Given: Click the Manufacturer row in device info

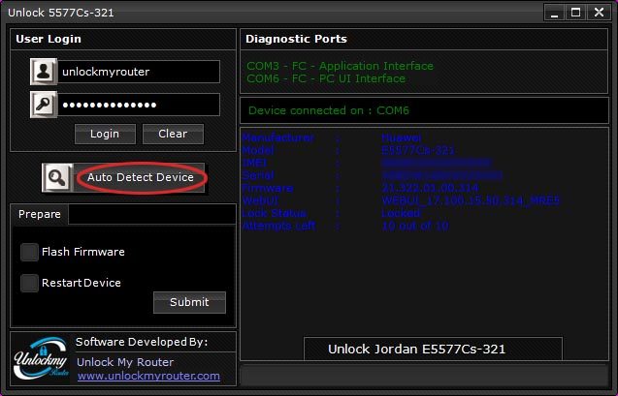Looking at the screenshot, I should (332, 137).
